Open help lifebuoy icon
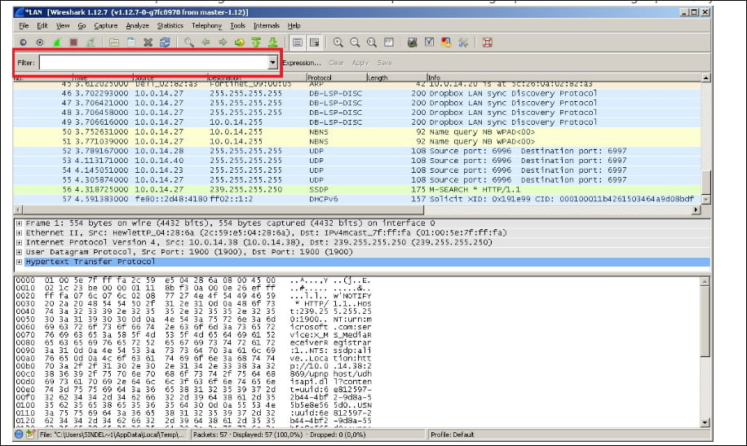747x446 pixels. [487, 42]
